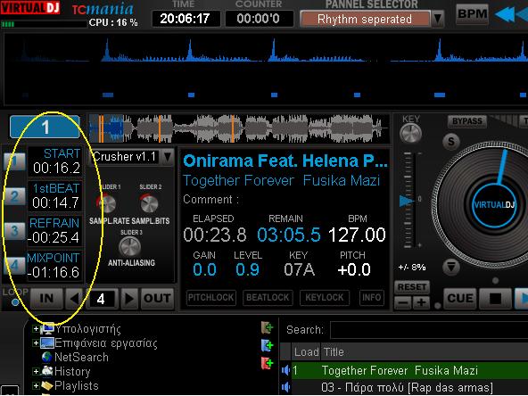Click the Stop square button
This screenshot has width=528, height=396.
tap(495, 299)
